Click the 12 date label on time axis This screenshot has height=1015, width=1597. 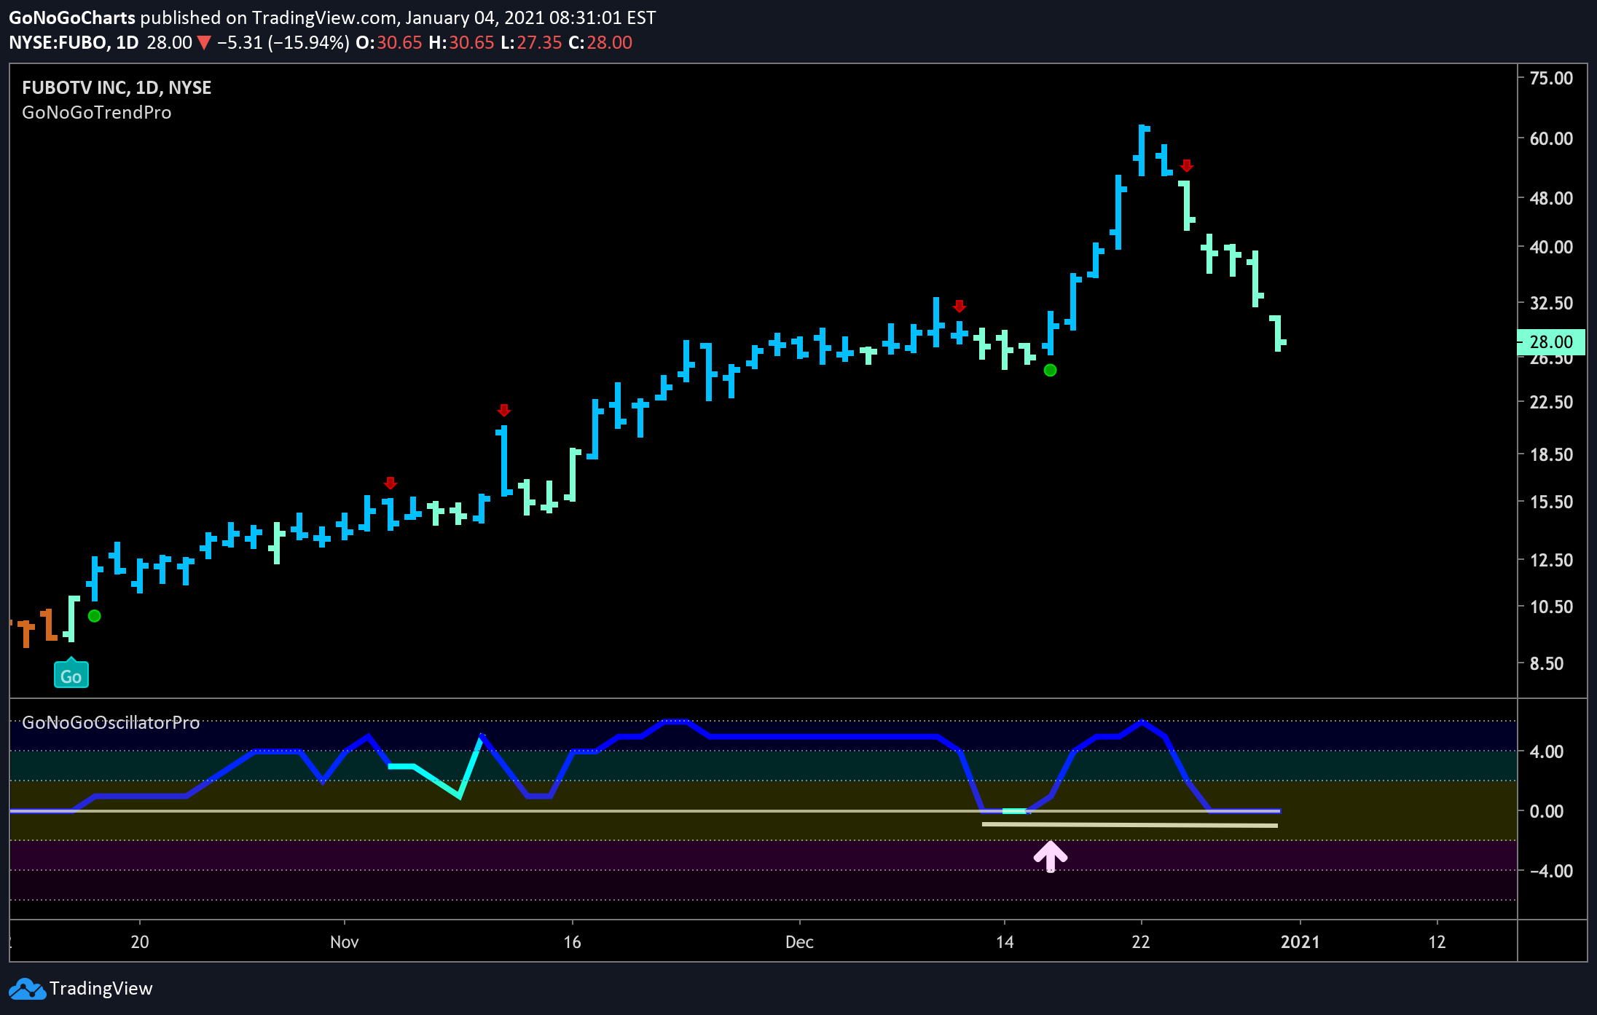(1437, 942)
